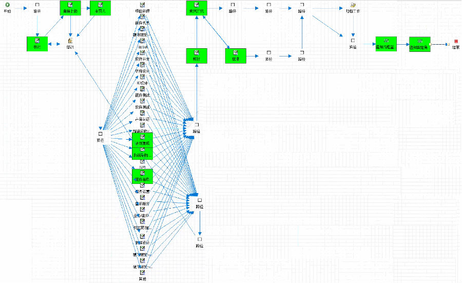Select the green 计划集成 node
Viewport: 462px width, 283px height.
coord(142,140)
